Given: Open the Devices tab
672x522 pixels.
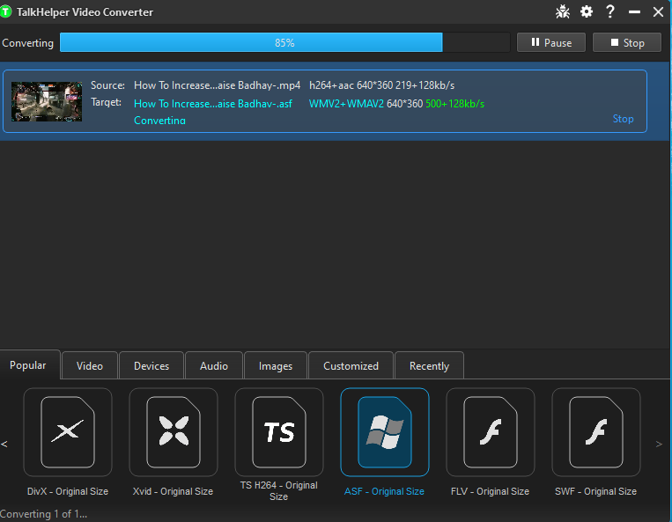Looking at the screenshot, I should pyautogui.click(x=151, y=366).
